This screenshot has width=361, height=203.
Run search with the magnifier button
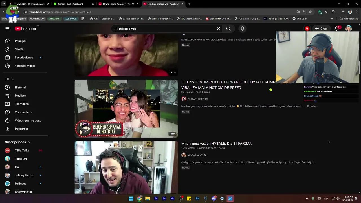(228, 28)
